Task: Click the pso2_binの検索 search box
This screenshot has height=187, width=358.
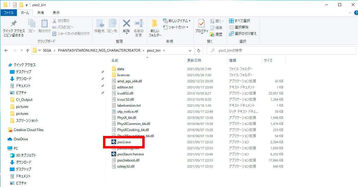Action: click(x=282, y=50)
